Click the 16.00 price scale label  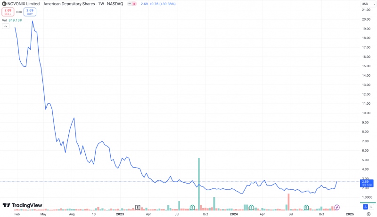point(366,57)
